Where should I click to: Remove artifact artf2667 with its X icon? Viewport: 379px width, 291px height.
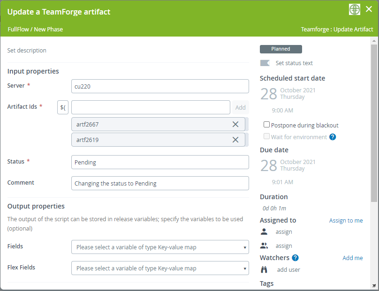[x=235, y=124]
